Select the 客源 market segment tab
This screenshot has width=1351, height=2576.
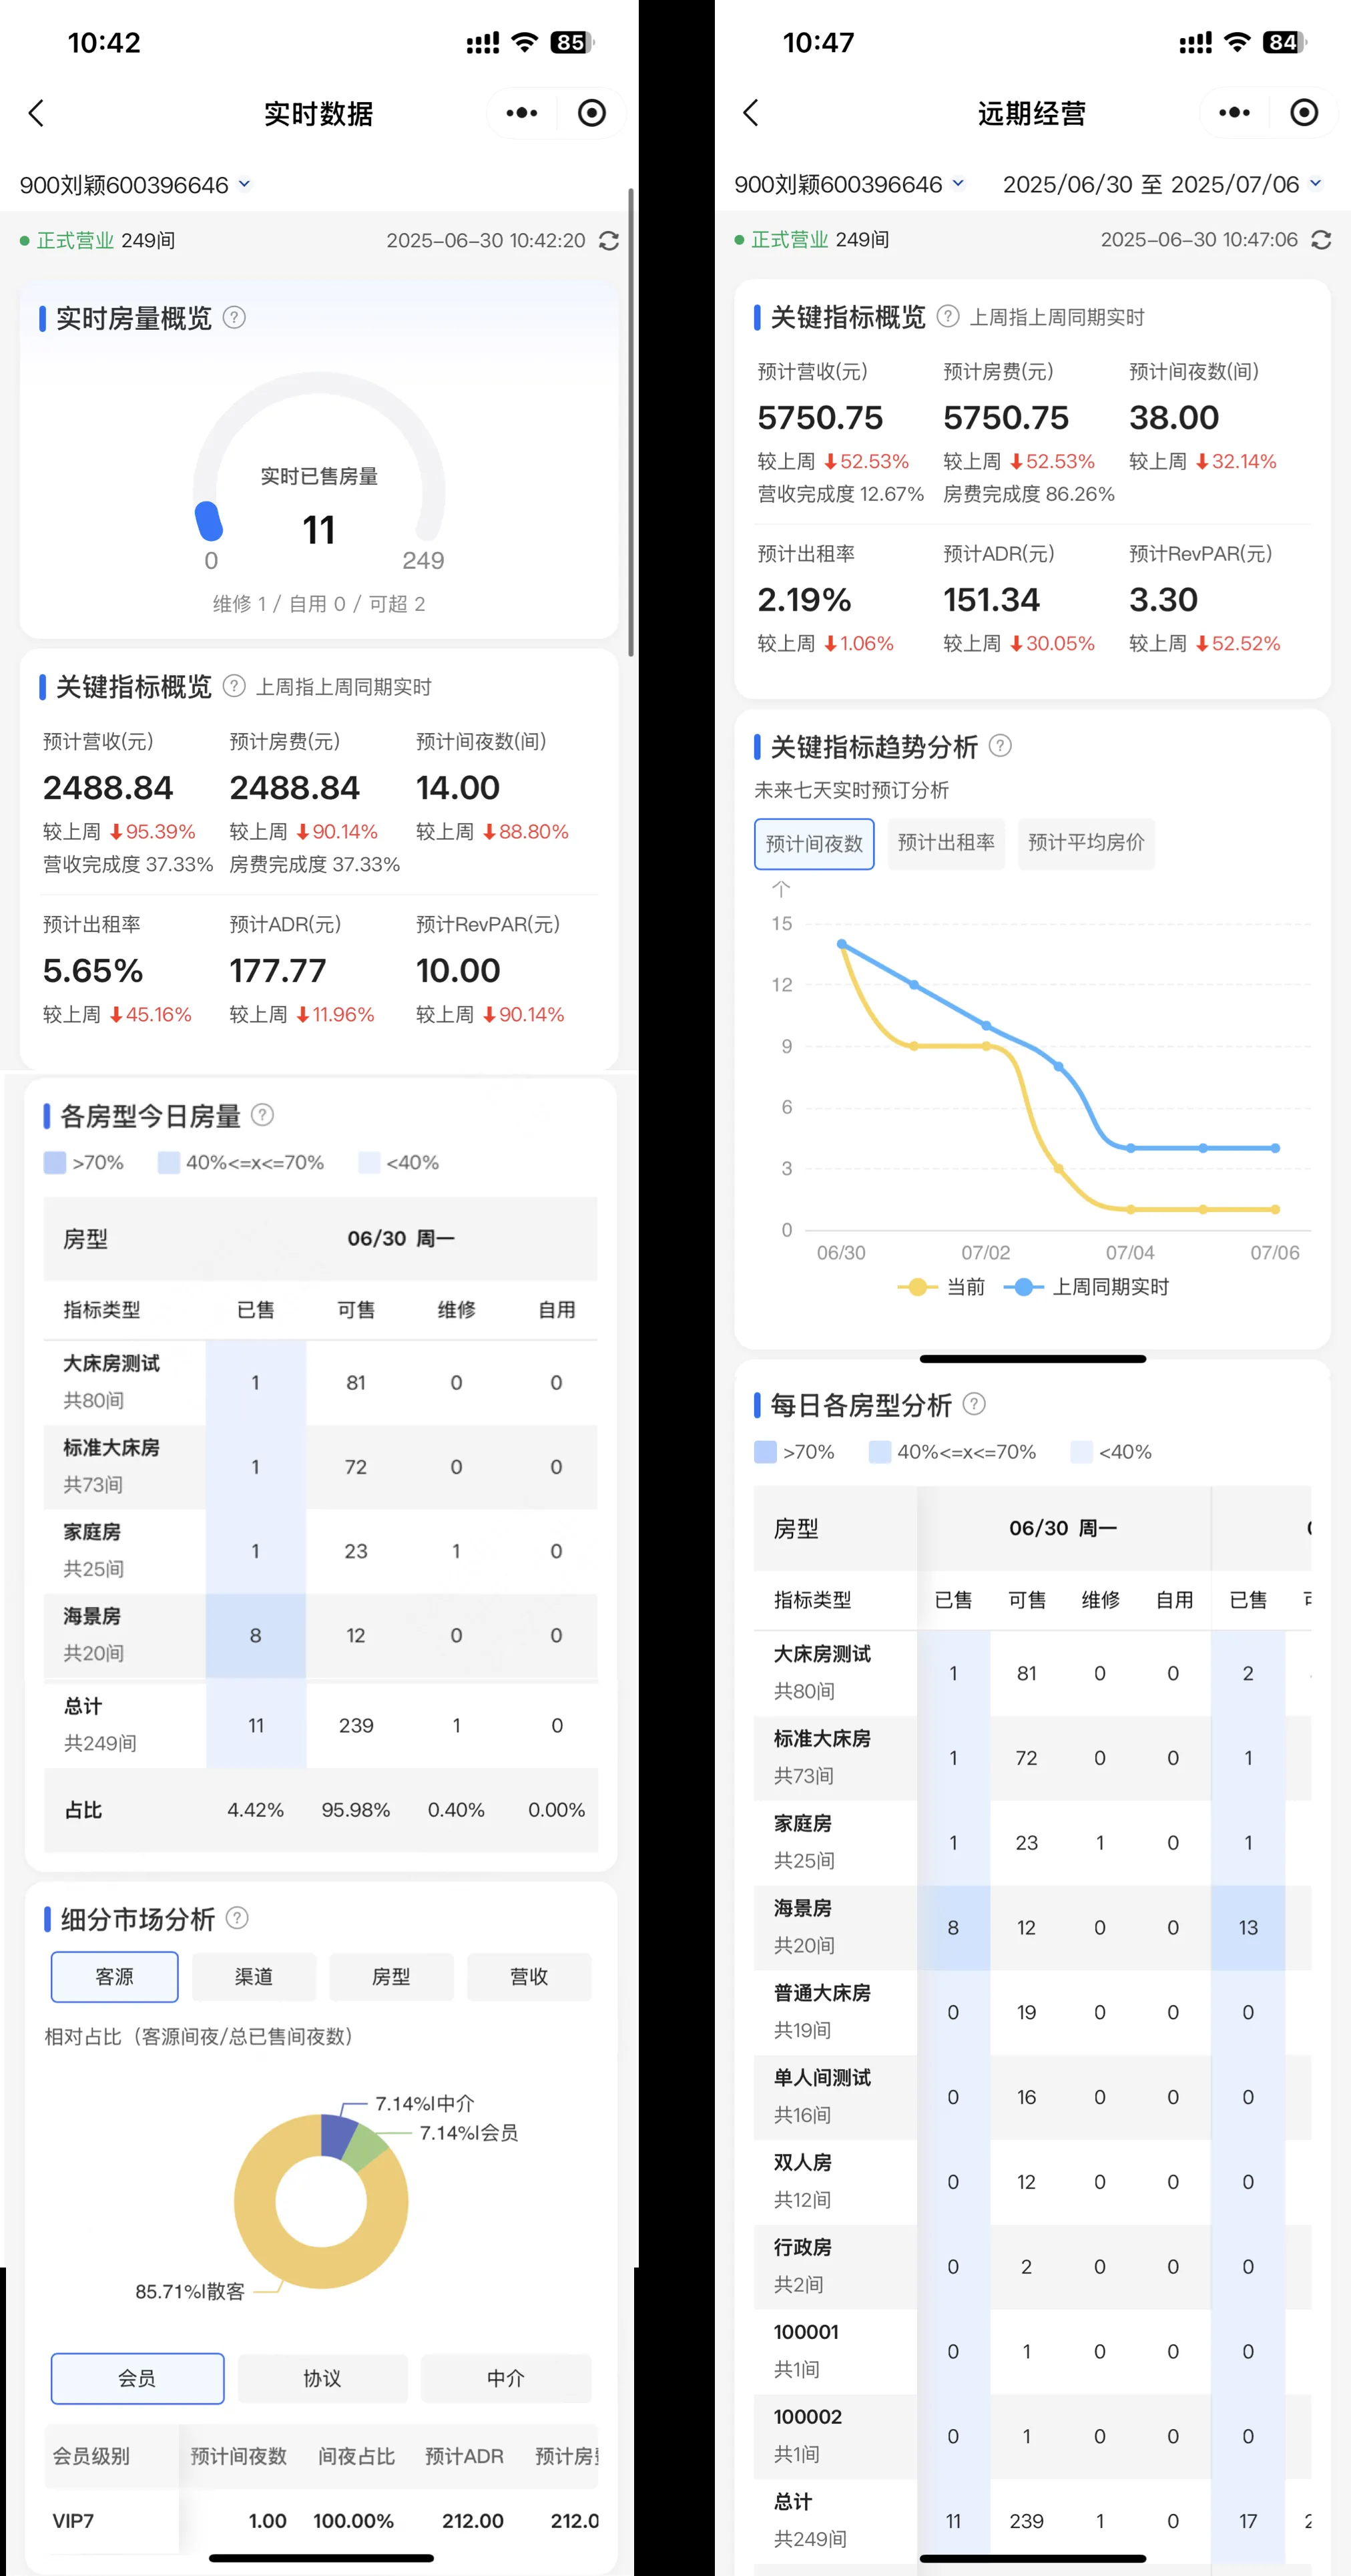tap(114, 1976)
